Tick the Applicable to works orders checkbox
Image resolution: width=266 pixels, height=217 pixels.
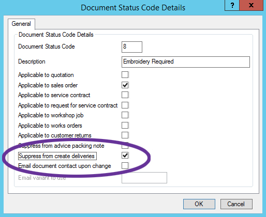[125, 126]
